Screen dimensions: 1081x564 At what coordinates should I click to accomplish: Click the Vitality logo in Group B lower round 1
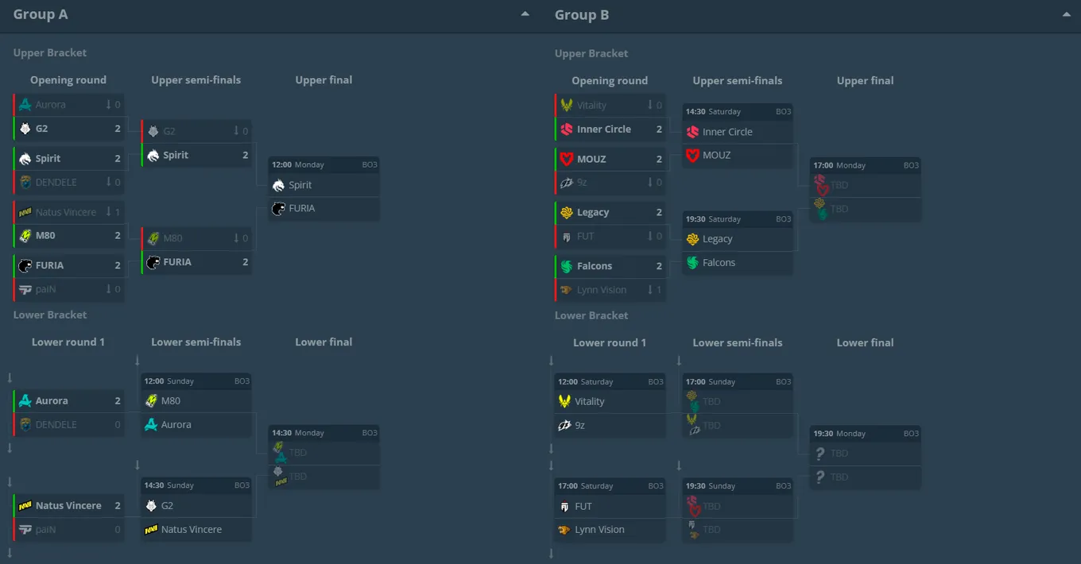(x=564, y=401)
